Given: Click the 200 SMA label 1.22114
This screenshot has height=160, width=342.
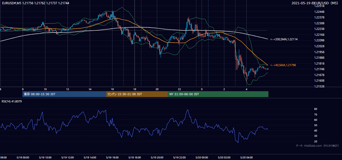Looking at the screenshot, I should [x=284, y=39].
